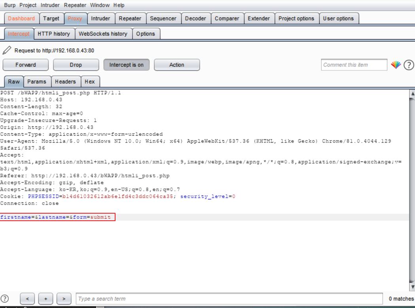
Task: Open the Extender tab
Action: click(259, 19)
